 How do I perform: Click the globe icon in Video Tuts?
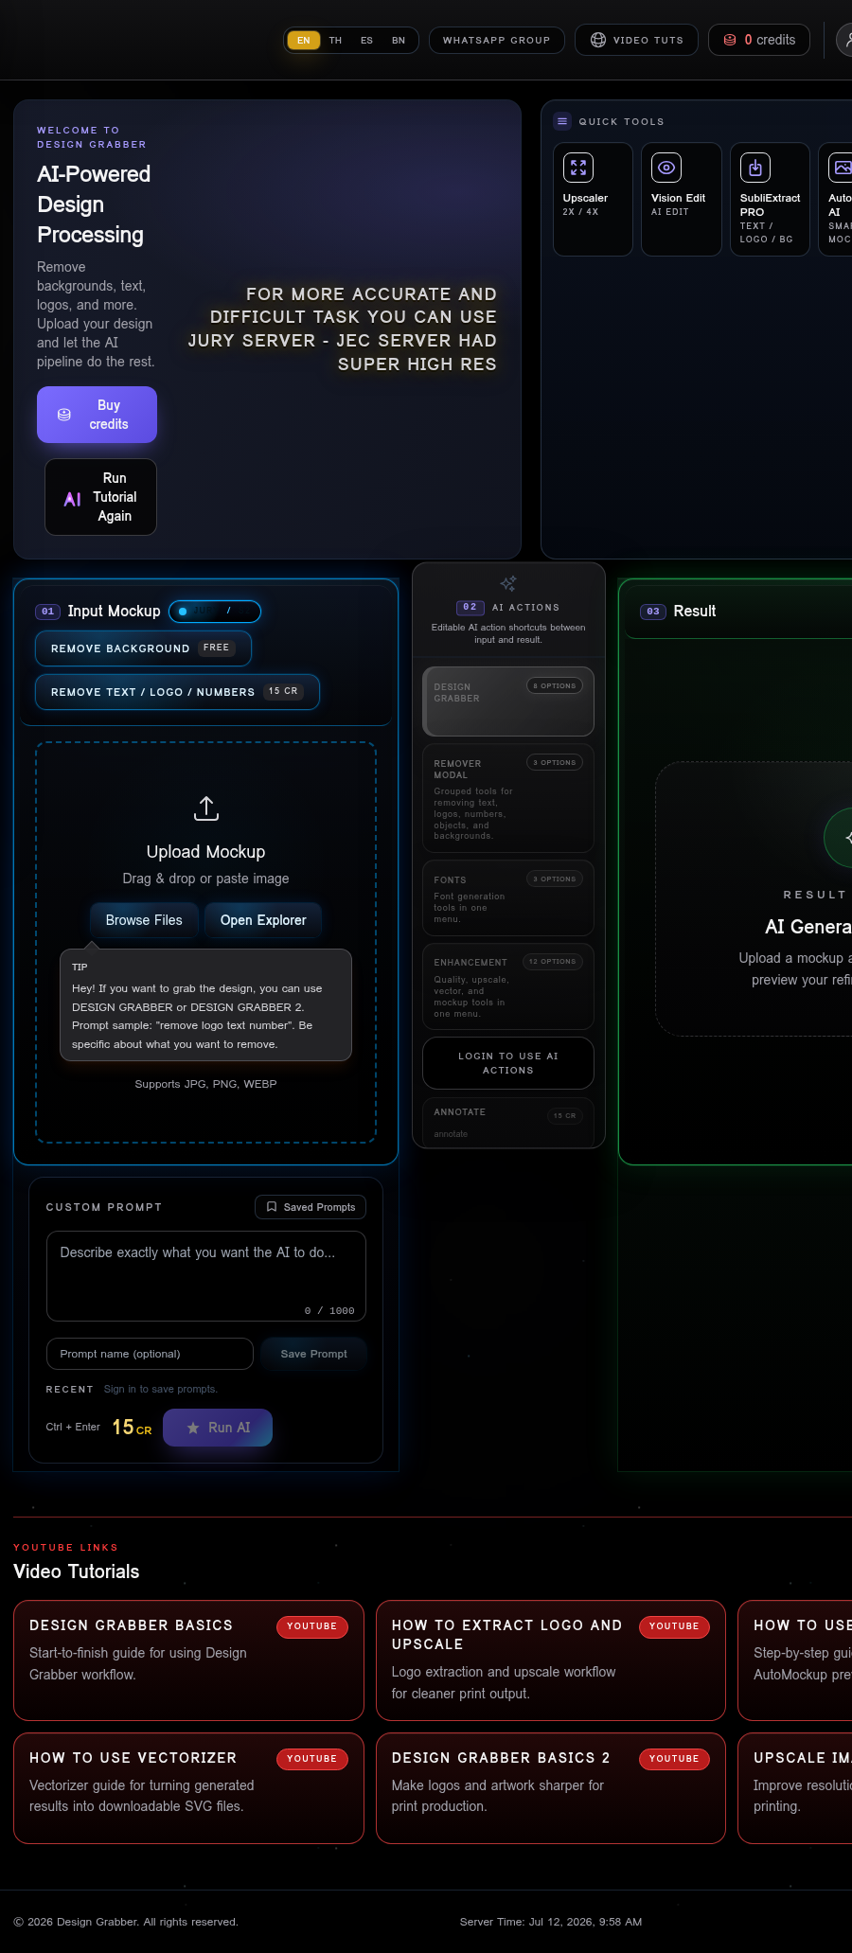click(598, 40)
